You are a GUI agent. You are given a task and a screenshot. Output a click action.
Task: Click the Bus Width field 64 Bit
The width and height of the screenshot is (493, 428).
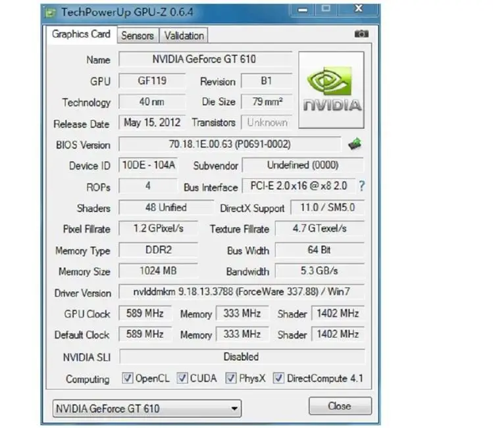pos(319,250)
